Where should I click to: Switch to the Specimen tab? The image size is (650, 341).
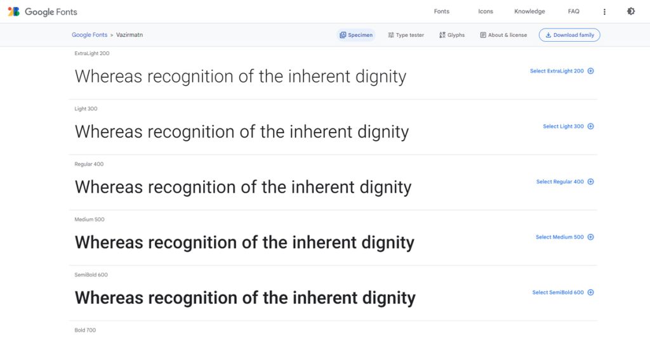coord(356,35)
